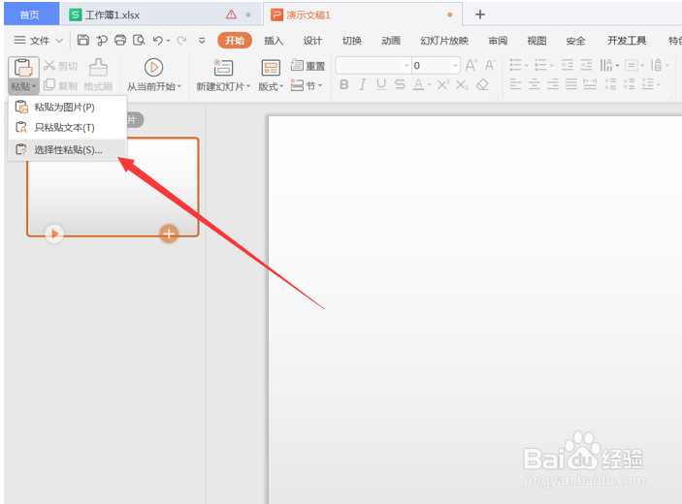Click the font size field showing 0

pyautogui.click(x=436, y=66)
